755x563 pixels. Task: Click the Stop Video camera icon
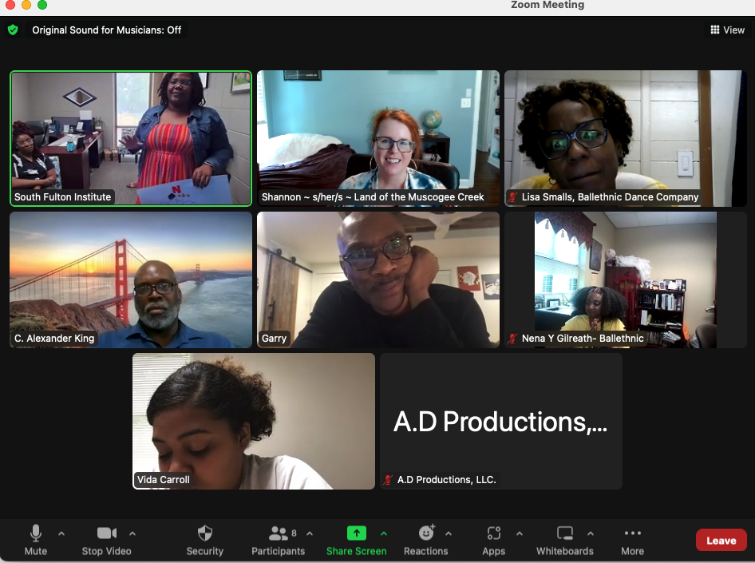click(106, 533)
